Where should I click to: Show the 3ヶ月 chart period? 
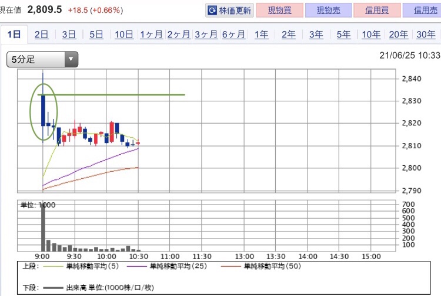pos(206,35)
